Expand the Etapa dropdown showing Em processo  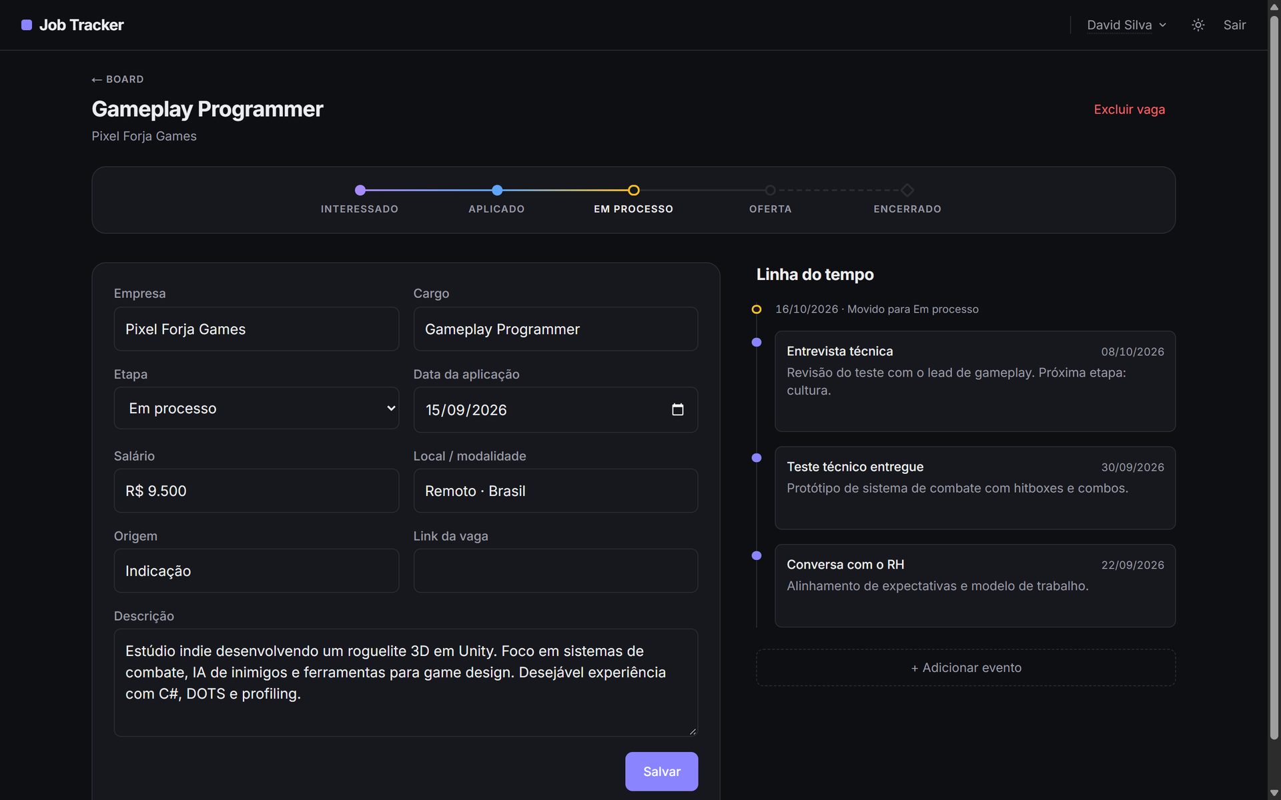point(256,408)
